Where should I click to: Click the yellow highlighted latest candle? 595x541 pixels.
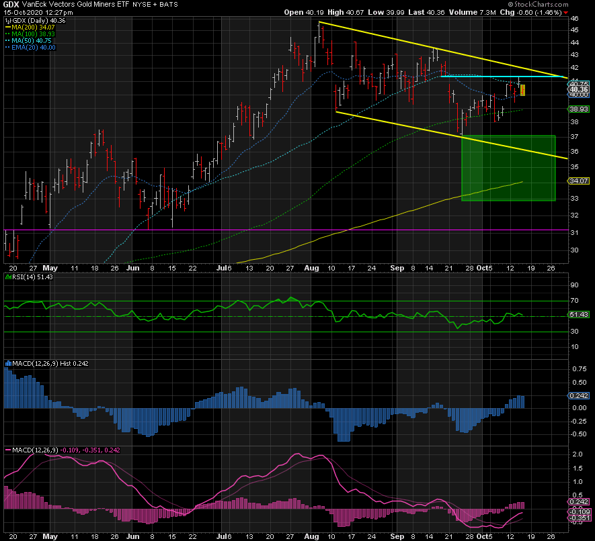click(522, 90)
